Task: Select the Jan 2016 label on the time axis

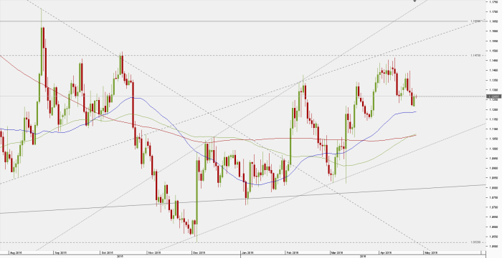Action: [x=248, y=252]
